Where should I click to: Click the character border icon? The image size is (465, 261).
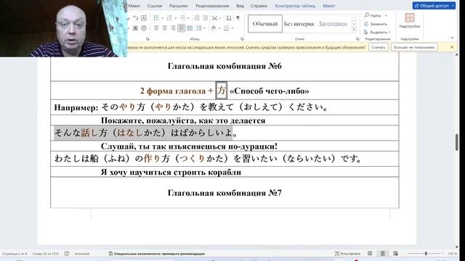click(144, 18)
